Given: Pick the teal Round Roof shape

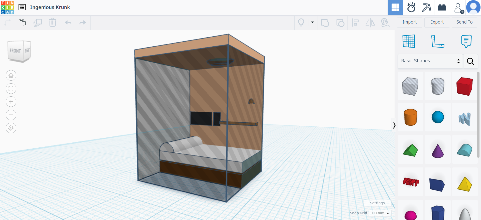Looking at the screenshot, I should tap(465, 150).
